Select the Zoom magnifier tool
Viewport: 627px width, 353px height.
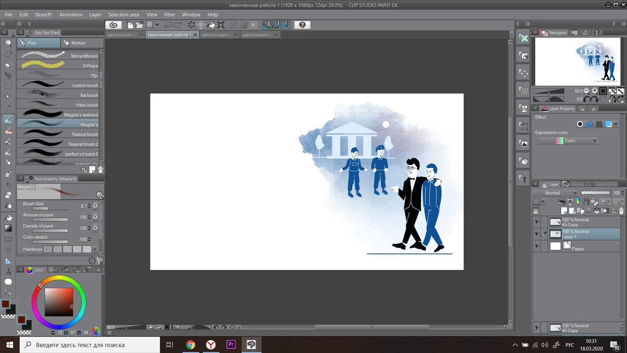(8, 43)
